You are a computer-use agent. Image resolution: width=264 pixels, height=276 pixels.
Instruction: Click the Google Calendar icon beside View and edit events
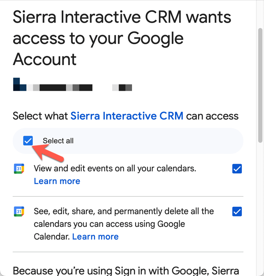coord(19,169)
